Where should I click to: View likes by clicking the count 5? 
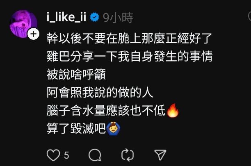(66, 155)
